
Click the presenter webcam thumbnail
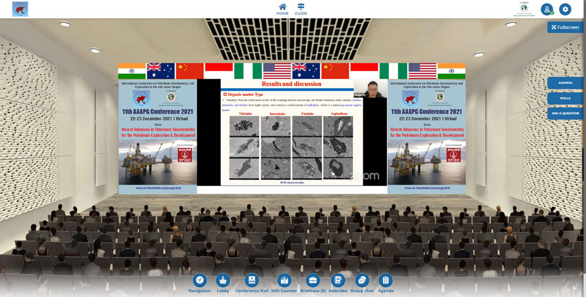tap(370, 89)
